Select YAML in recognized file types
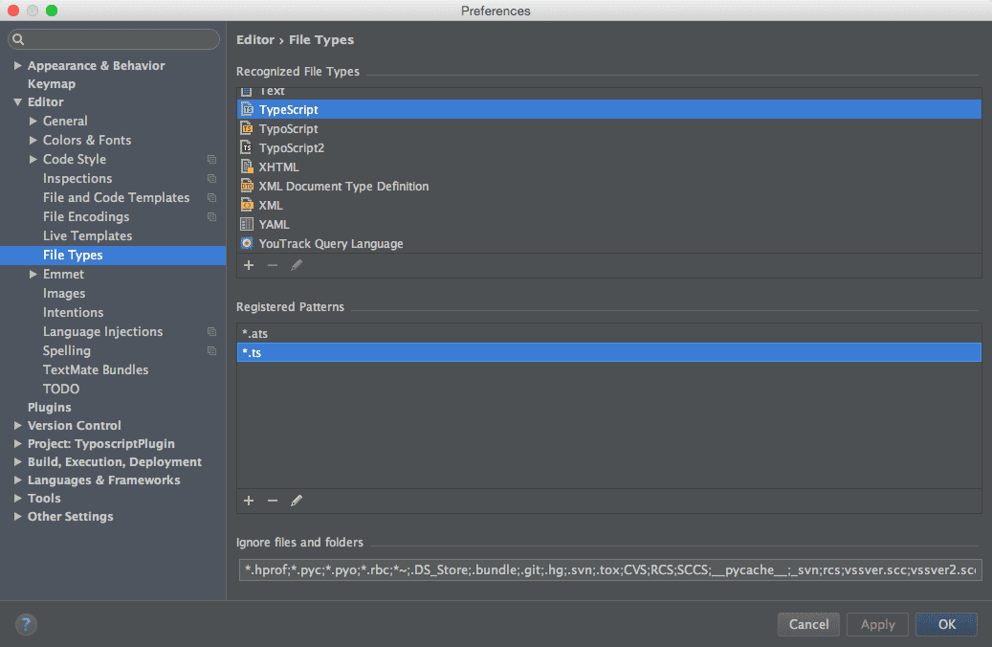992x647 pixels. (609, 224)
